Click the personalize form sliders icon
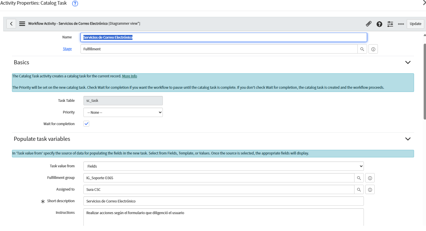This screenshot has width=426, height=231. [390, 24]
